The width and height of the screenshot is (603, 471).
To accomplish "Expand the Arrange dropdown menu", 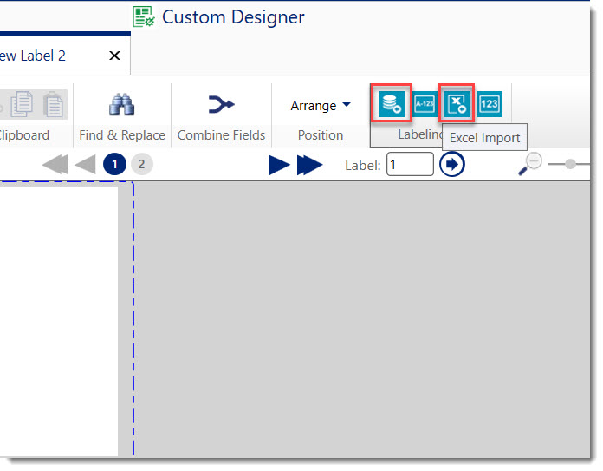I will tap(321, 105).
